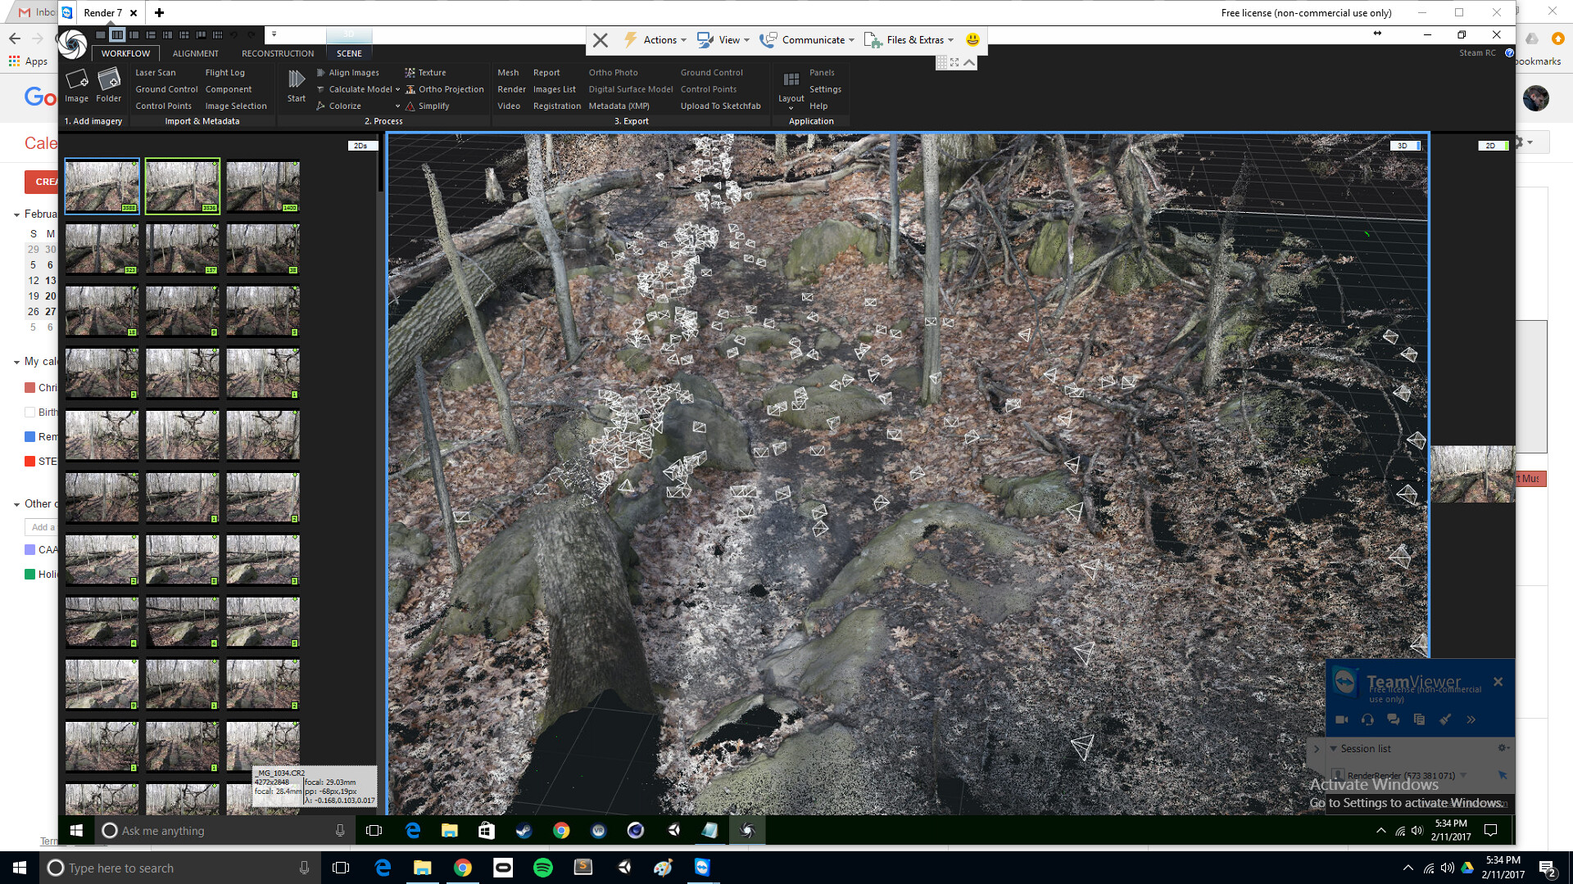Switch to the ALIGNMENT tab
The width and height of the screenshot is (1573, 884).
(195, 53)
